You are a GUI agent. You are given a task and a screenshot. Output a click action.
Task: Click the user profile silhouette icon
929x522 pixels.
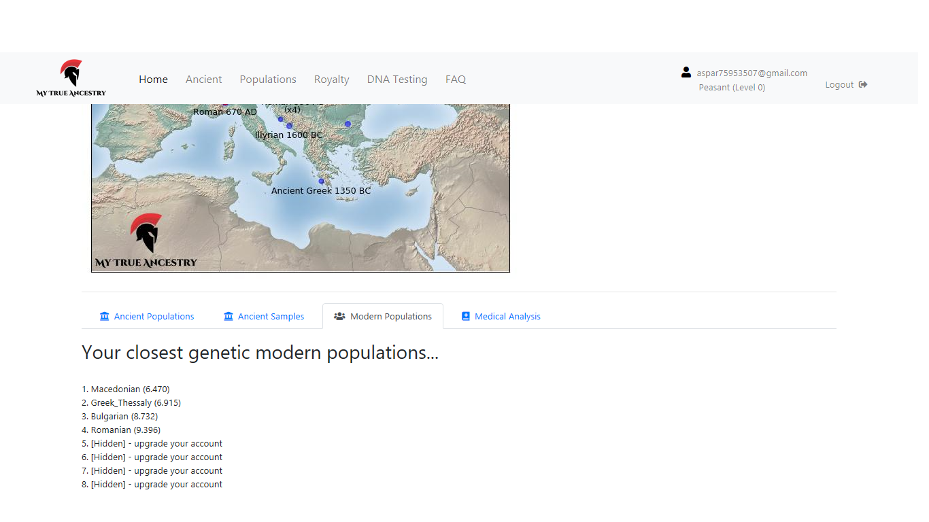pos(686,72)
